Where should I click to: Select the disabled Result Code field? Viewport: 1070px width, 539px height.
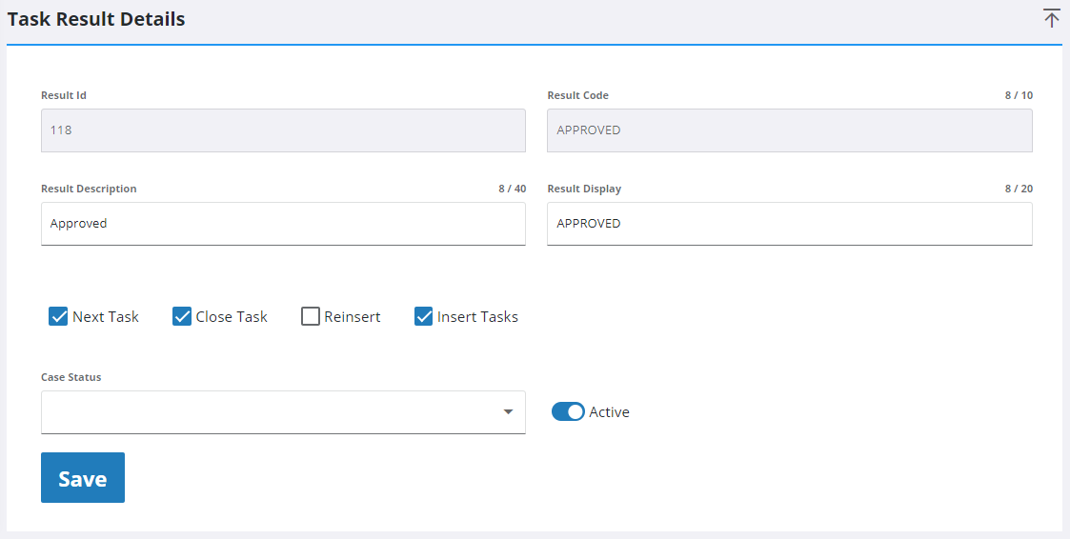point(790,130)
